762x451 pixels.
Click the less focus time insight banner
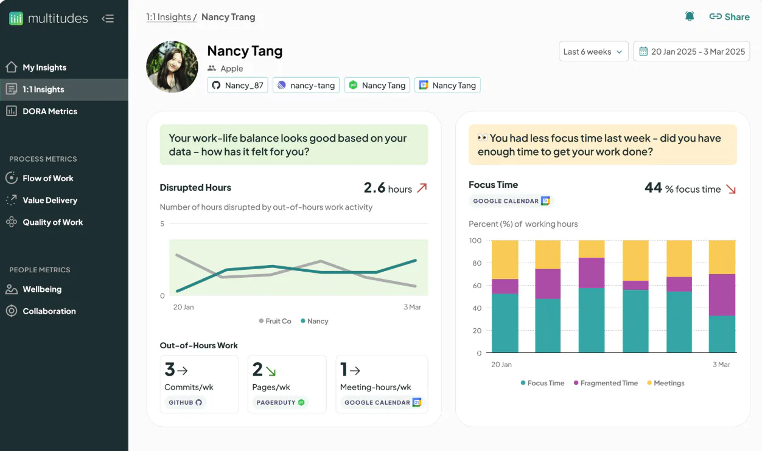click(x=603, y=145)
